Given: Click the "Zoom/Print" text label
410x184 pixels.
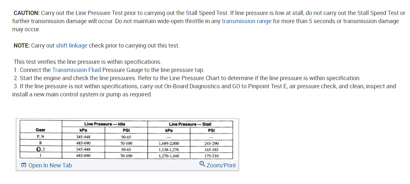Looking at the screenshot, I should click(221, 165).
